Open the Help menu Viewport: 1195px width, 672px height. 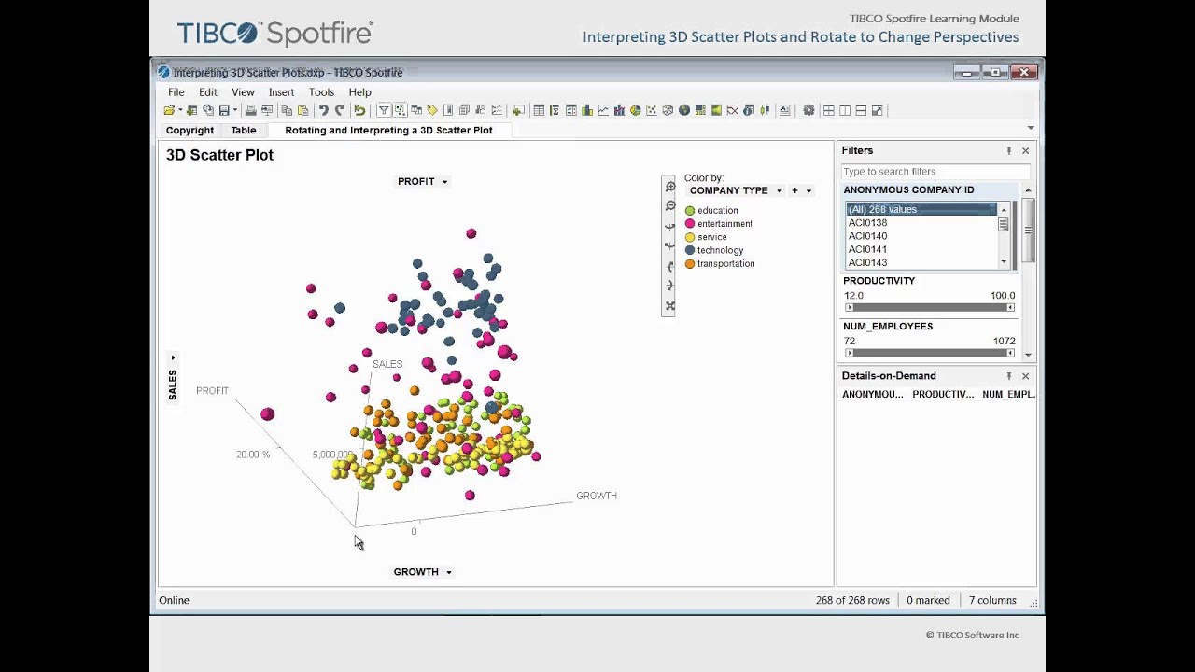pyautogui.click(x=359, y=92)
